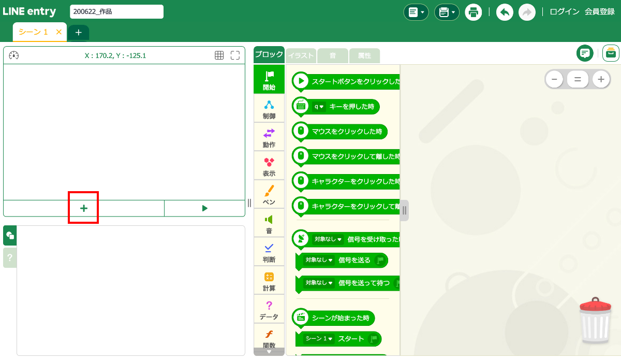This screenshot has height=359, width=621.
Task: Switch to the イラスト tab
Action: [x=301, y=55]
